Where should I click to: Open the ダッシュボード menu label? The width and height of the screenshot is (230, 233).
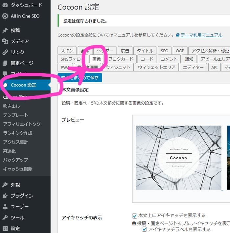point(27,5)
